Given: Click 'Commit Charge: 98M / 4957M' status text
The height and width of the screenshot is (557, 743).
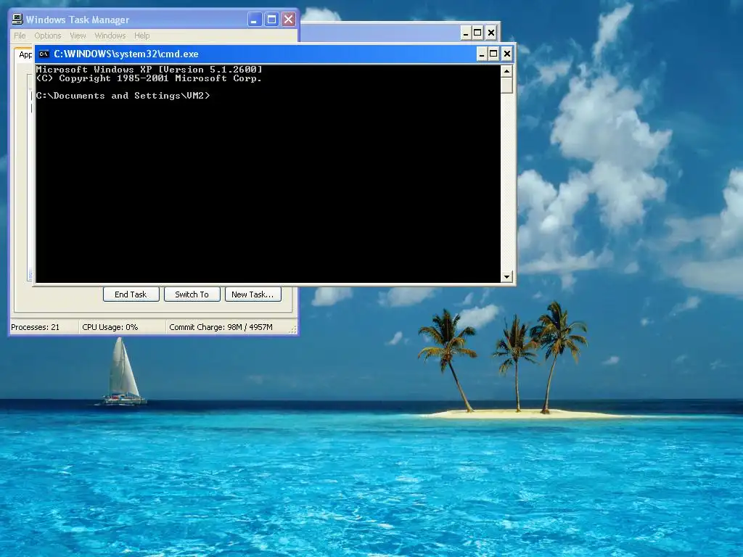Looking at the screenshot, I should pos(221,327).
